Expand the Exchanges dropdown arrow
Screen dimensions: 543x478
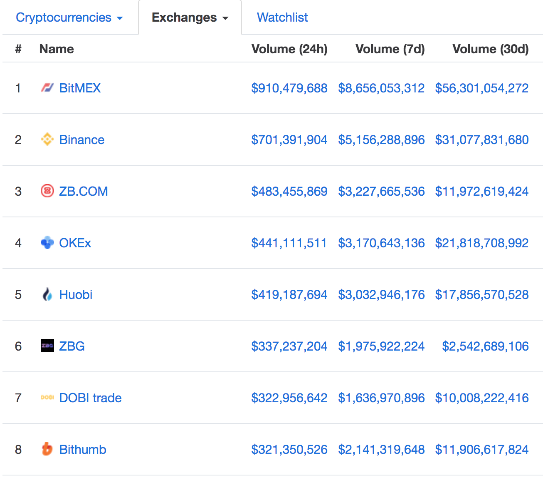(225, 18)
